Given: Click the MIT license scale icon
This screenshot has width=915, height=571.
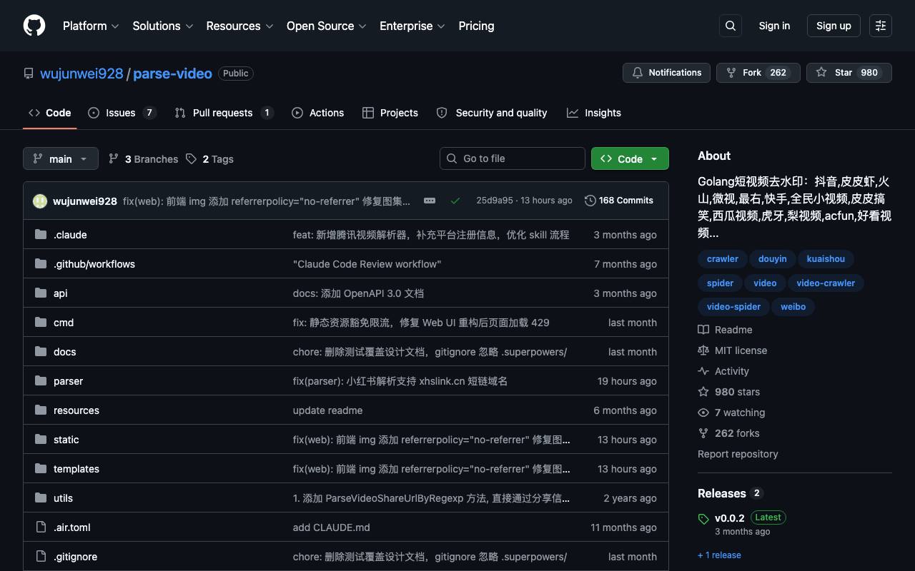Looking at the screenshot, I should tap(703, 350).
